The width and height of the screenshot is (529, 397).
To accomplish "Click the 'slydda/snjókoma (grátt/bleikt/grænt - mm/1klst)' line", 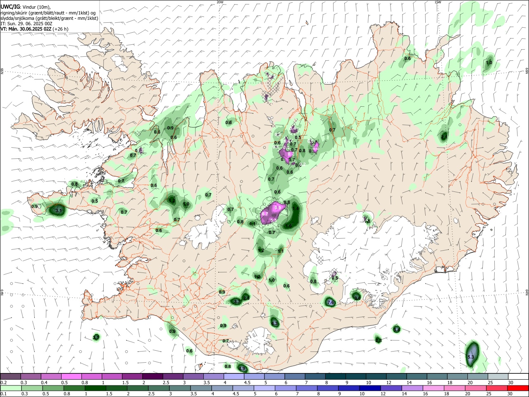I will [x=49, y=18].
